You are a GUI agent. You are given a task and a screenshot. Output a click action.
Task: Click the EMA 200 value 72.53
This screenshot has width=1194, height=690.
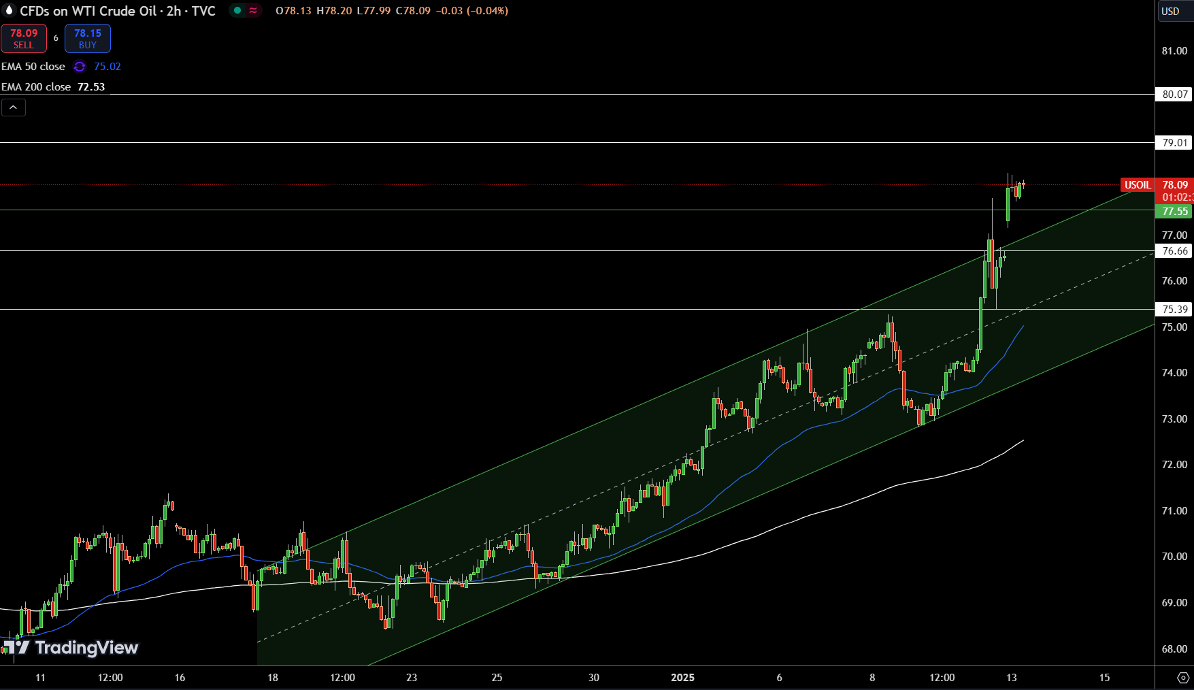point(91,87)
